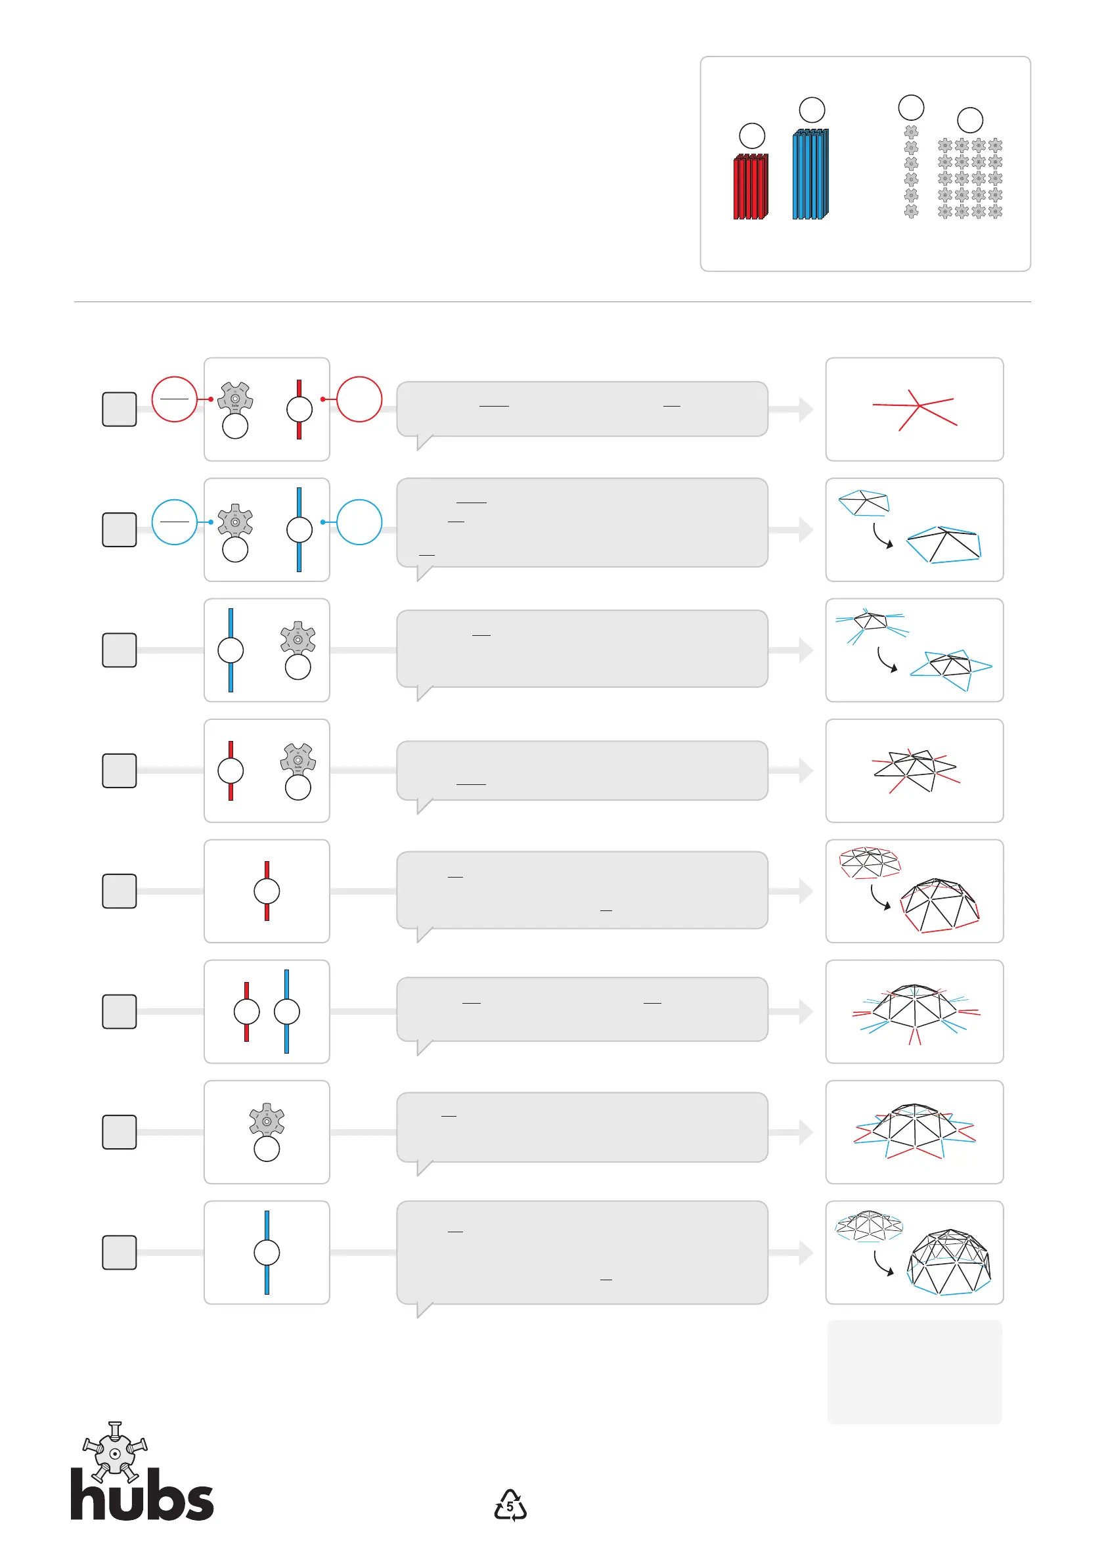Click the red strut in the red-strut-only step panel
Image resolution: width=1106 pixels, height=1564 pixels.
(x=266, y=891)
